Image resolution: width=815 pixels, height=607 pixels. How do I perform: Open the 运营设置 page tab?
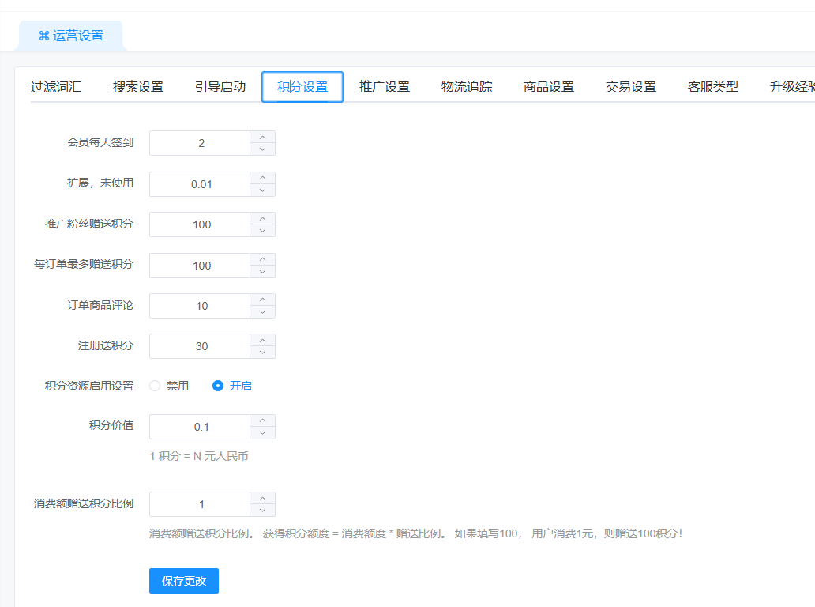(71, 36)
